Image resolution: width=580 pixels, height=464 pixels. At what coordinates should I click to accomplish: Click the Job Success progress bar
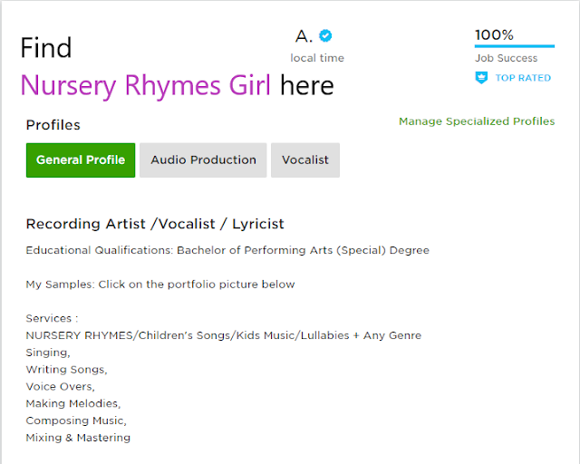tap(515, 46)
